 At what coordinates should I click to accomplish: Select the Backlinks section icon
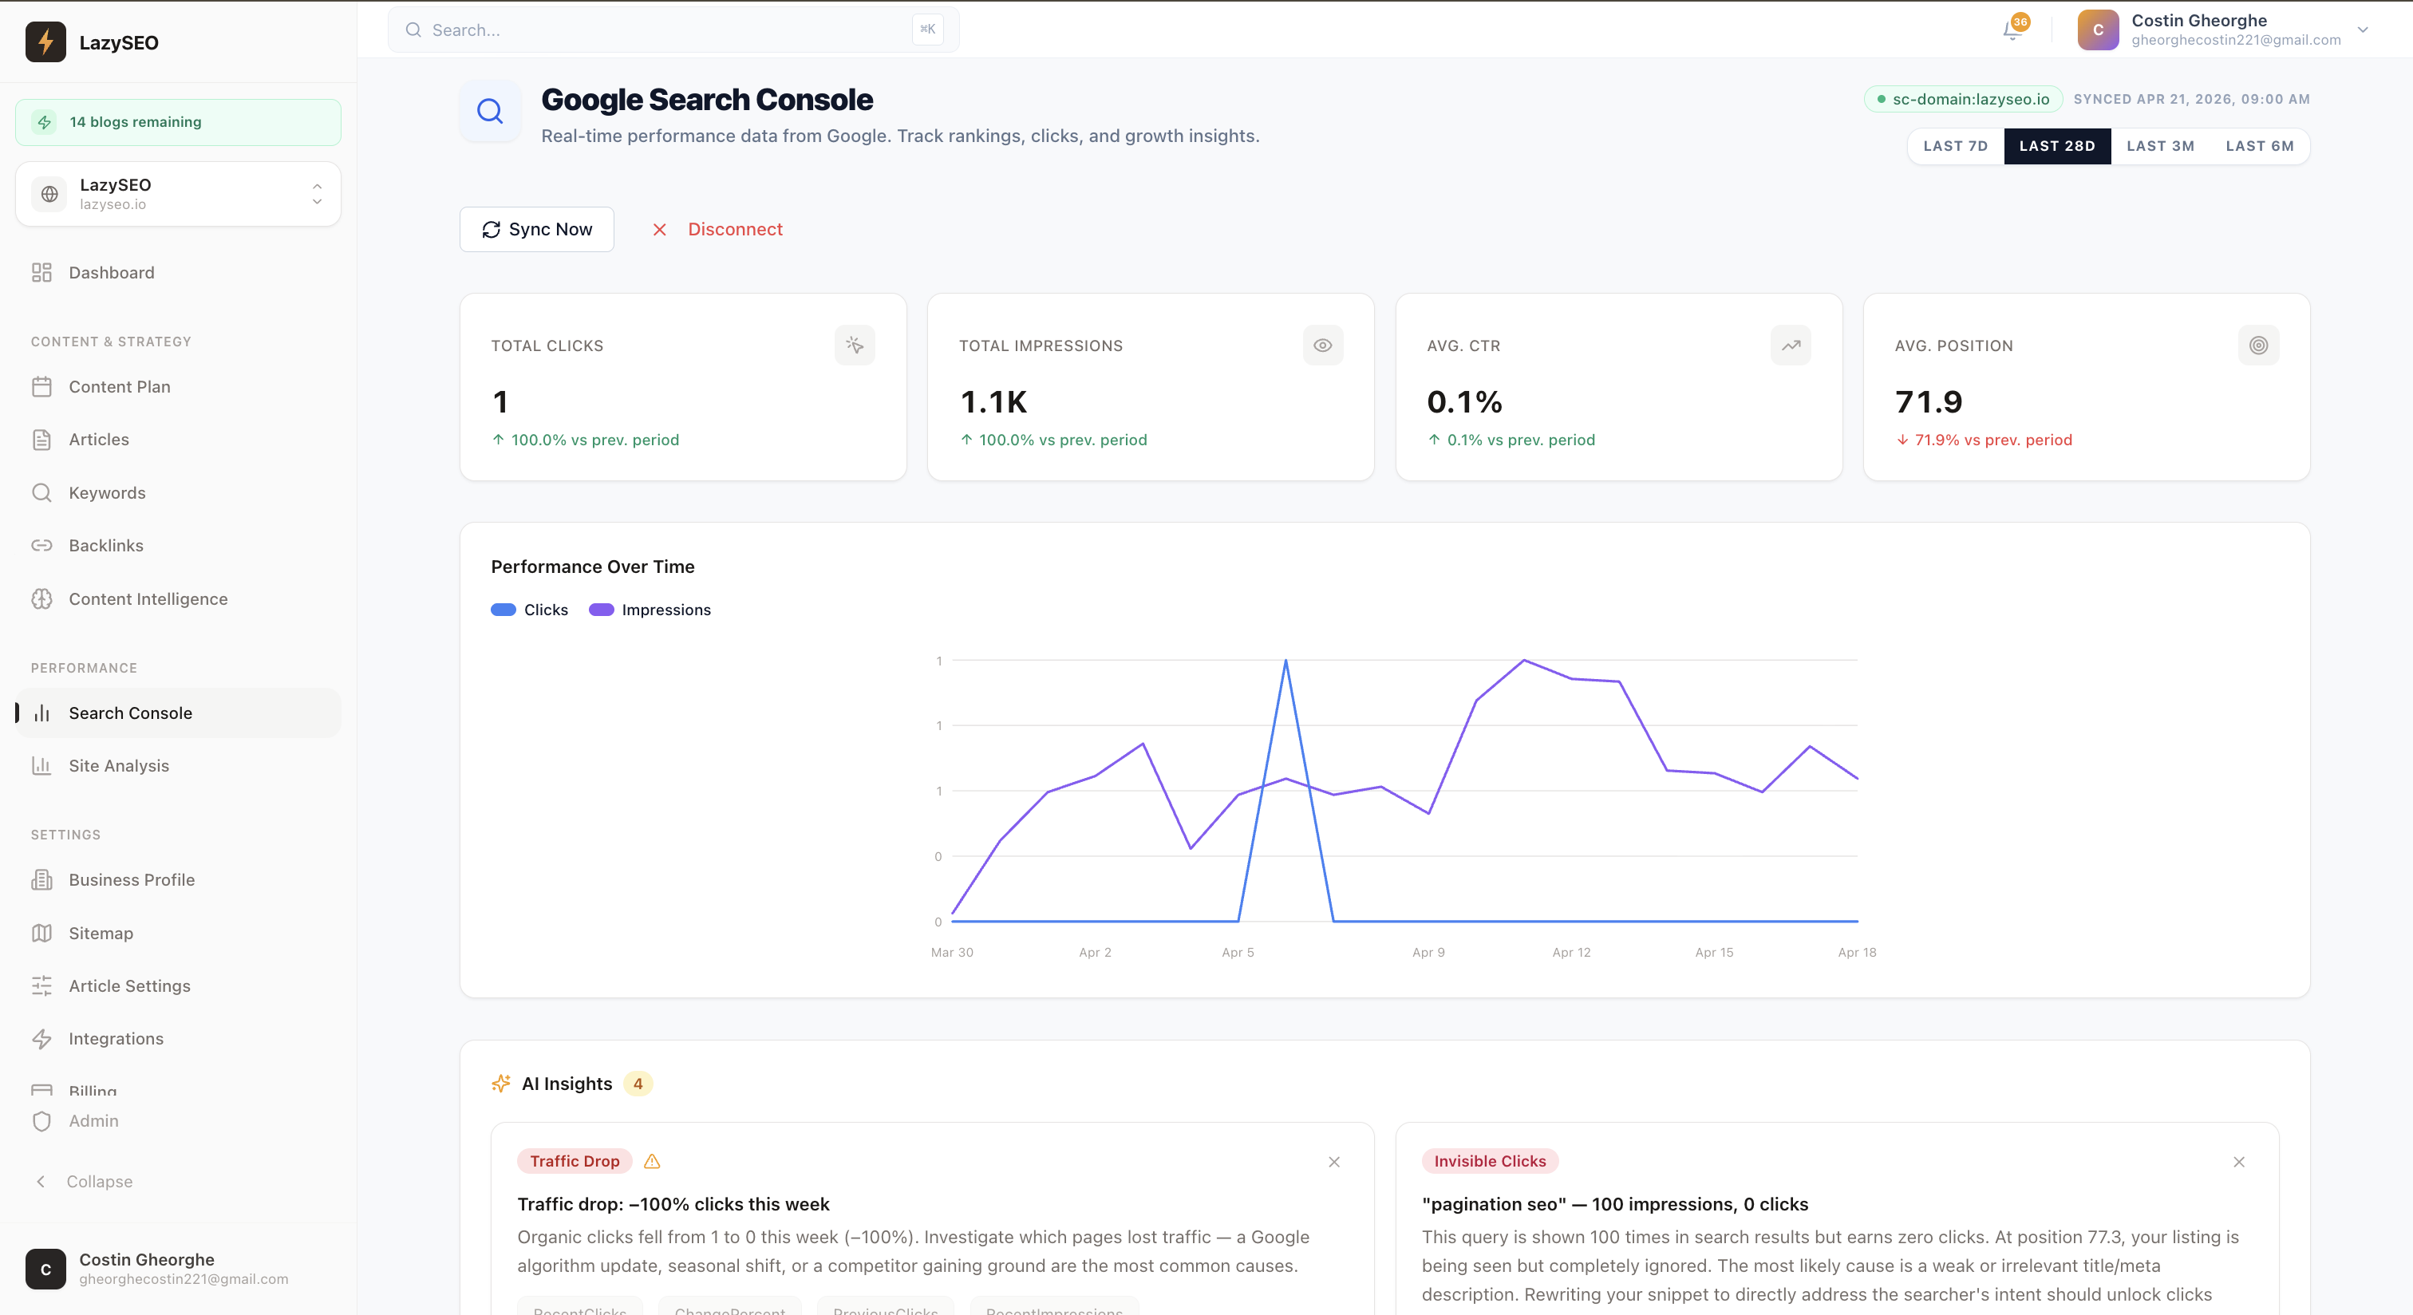coord(42,545)
